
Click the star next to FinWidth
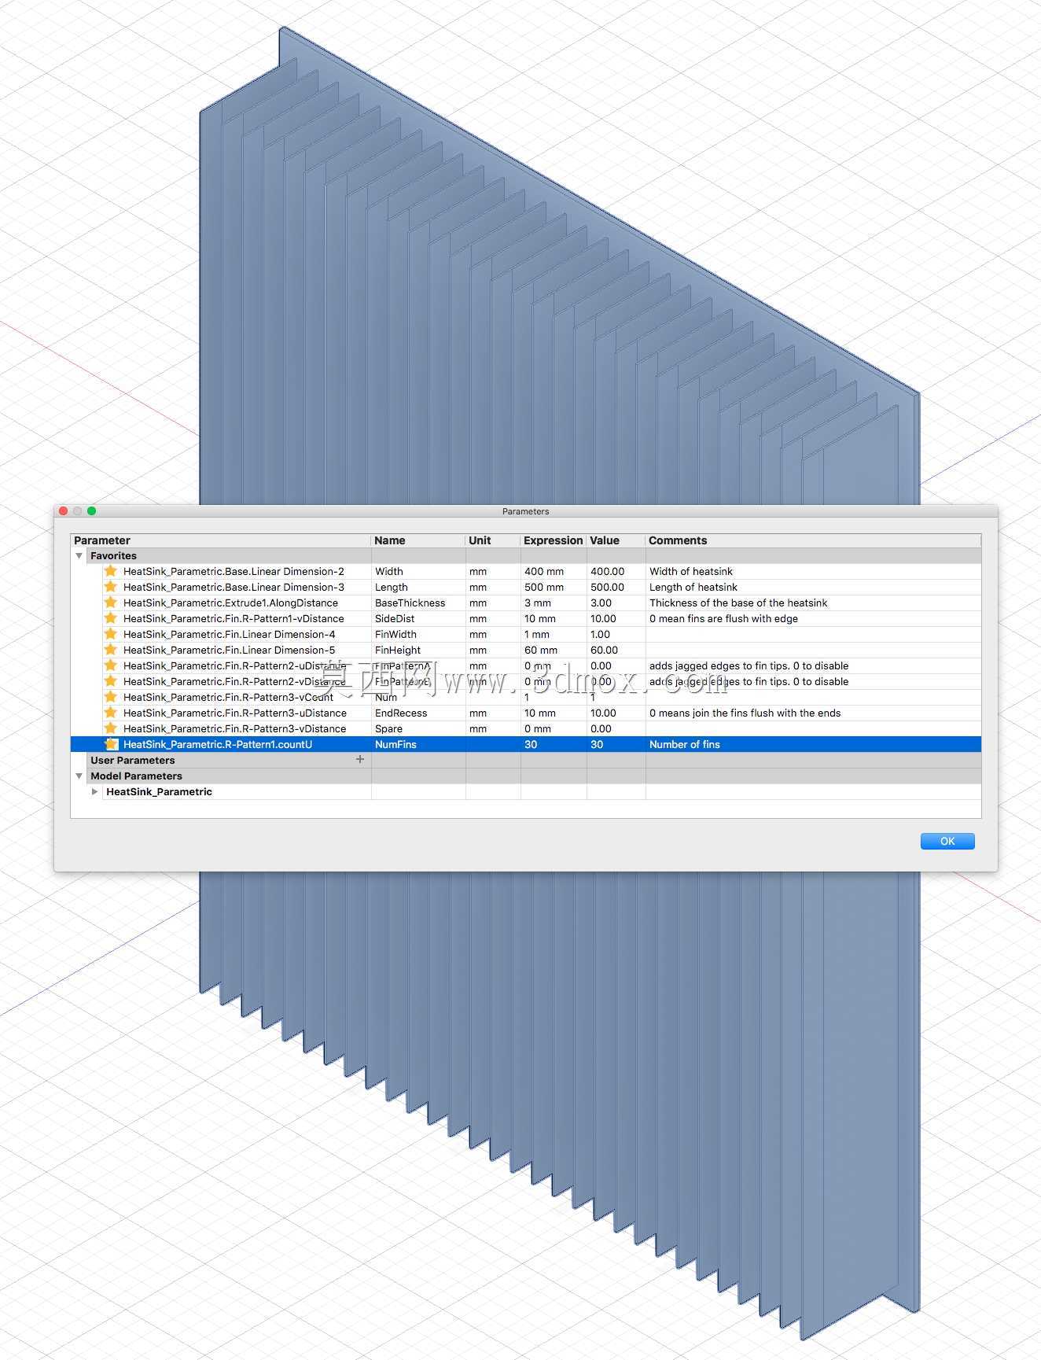[x=111, y=634]
